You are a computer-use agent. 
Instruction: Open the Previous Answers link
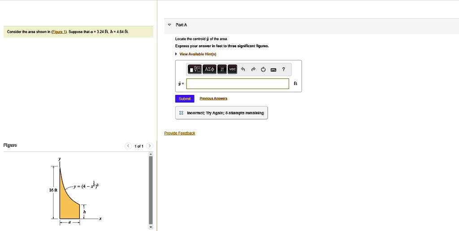(x=213, y=98)
